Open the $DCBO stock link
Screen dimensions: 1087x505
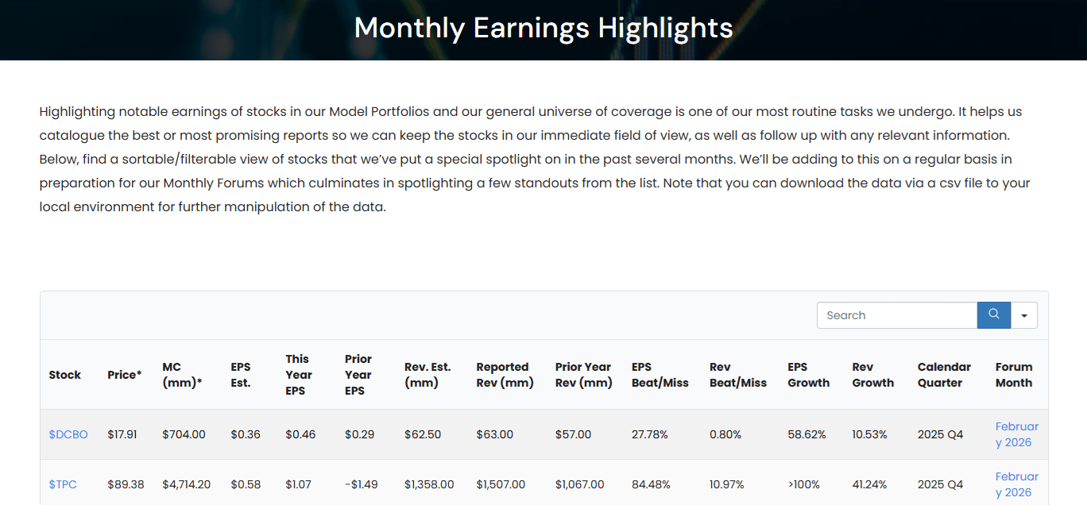tap(68, 434)
